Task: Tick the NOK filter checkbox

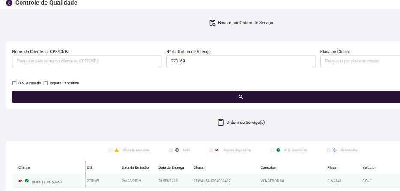Action: tap(171, 150)
